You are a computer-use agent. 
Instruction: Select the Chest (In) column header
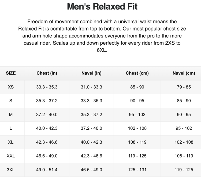click(x=47, y=73)
